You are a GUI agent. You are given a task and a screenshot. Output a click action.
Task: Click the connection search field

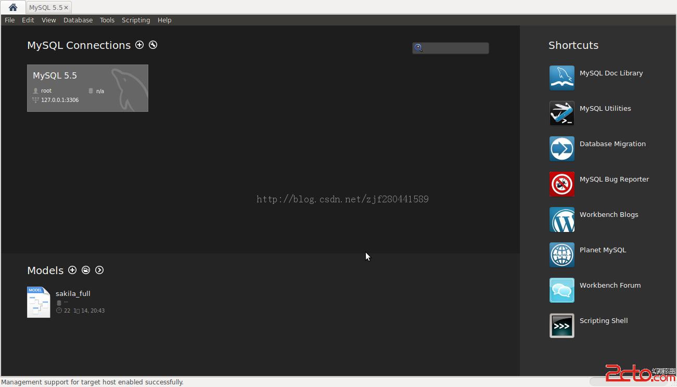(451, 48)
